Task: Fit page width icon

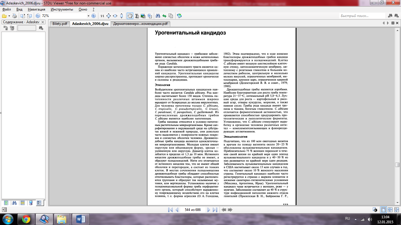Action: click(115, 16)
